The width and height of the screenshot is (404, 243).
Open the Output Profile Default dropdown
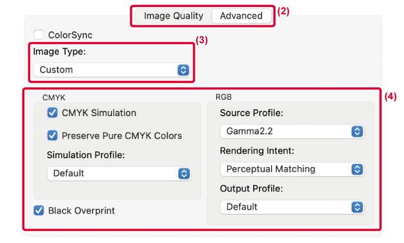[x=292, y=207]
